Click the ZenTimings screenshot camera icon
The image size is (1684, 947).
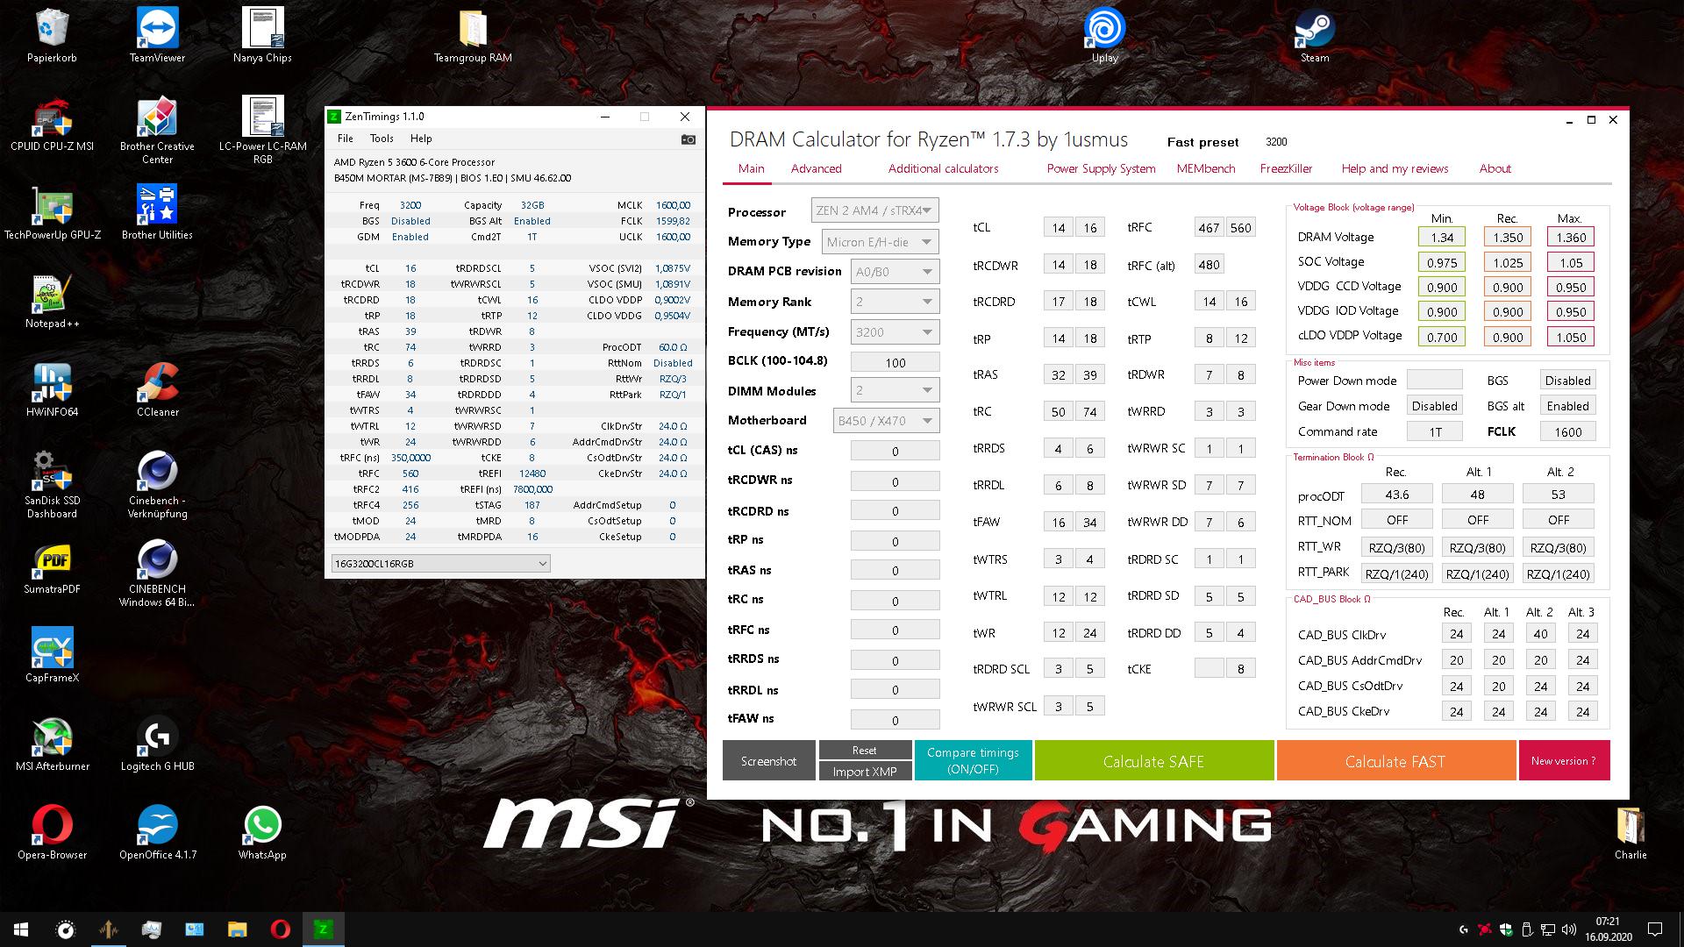(689, 139)
